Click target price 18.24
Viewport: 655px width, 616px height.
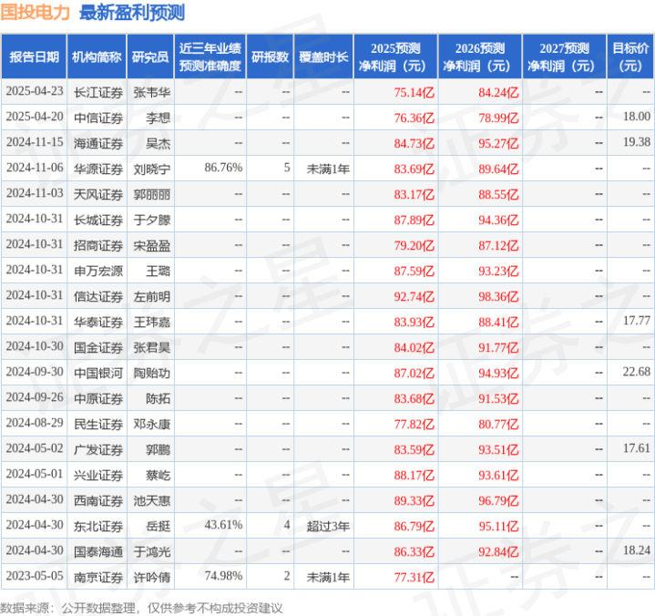coord(637,550)
